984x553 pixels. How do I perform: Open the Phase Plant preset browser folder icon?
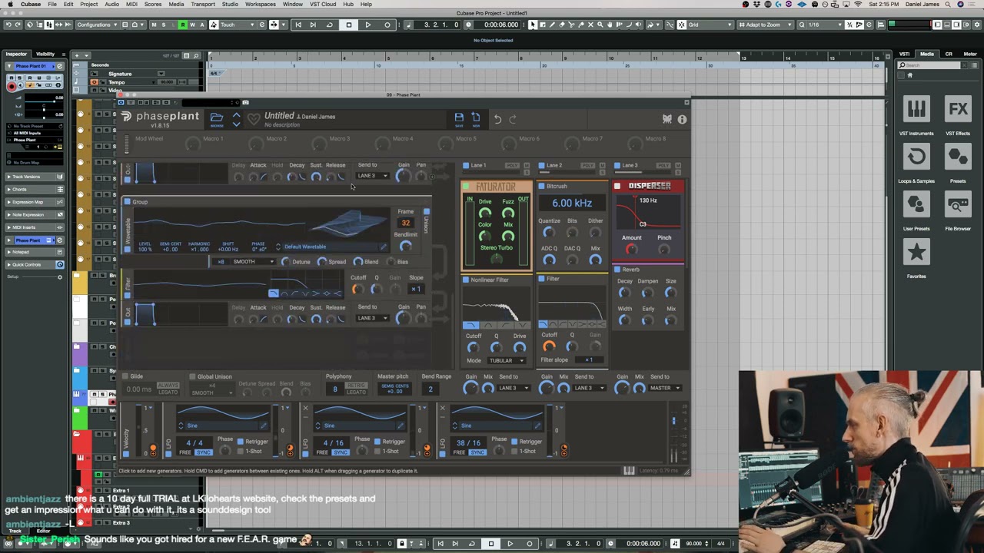[x=217, y=118]
